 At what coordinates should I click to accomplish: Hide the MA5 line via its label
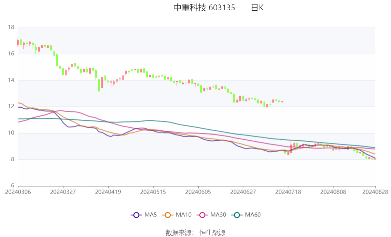coord(151,215)
